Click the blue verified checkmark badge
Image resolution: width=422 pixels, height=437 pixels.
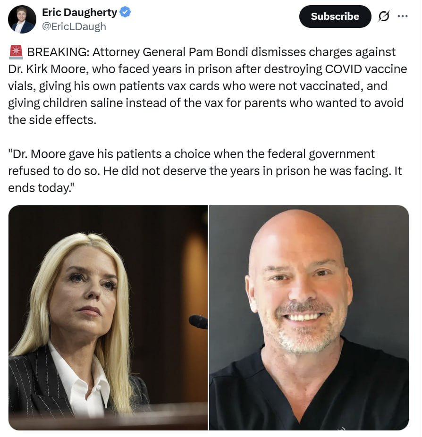125,12
